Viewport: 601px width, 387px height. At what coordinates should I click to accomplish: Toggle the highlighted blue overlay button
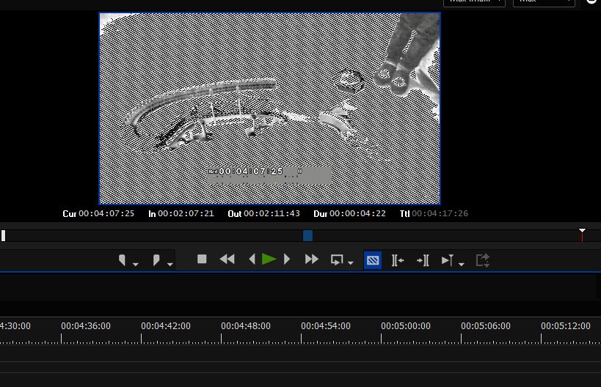(x=373, y=259)
